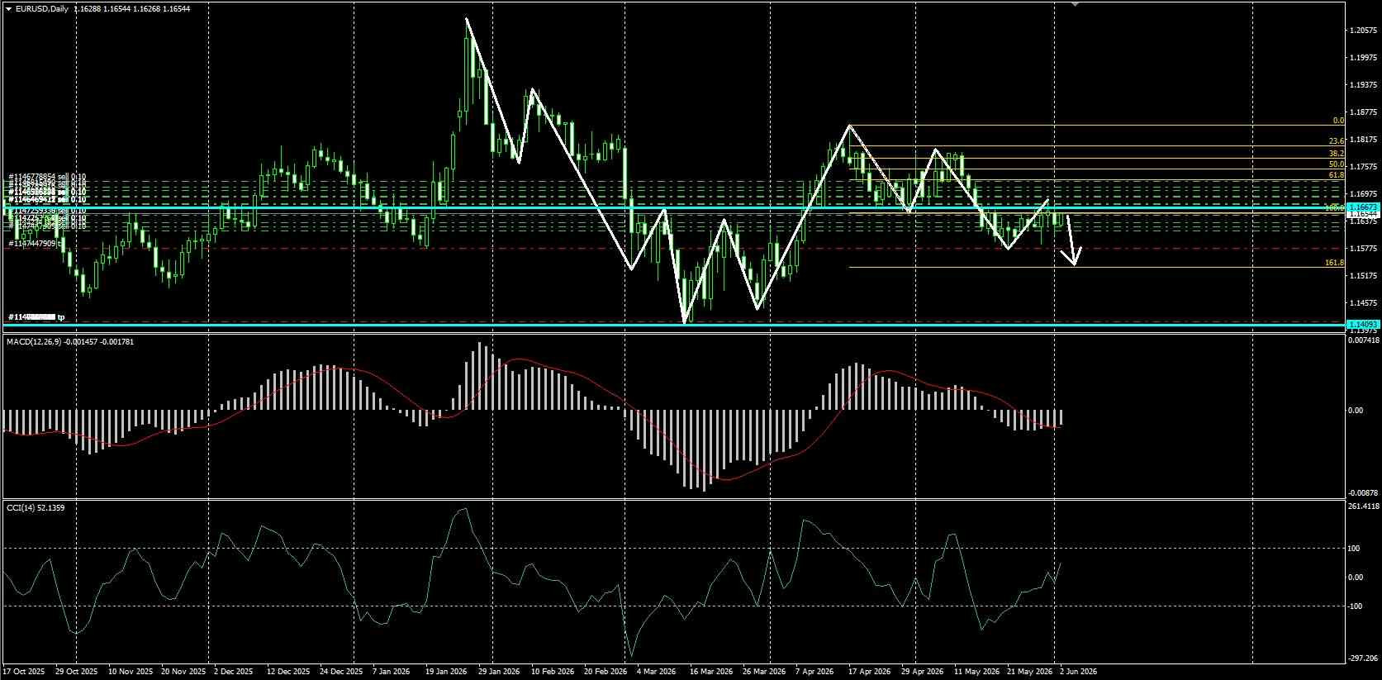Click the 7 Jan 2026 date label

tap(392, 672)
